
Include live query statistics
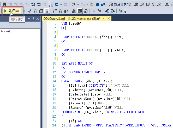[x=60, y=11]
